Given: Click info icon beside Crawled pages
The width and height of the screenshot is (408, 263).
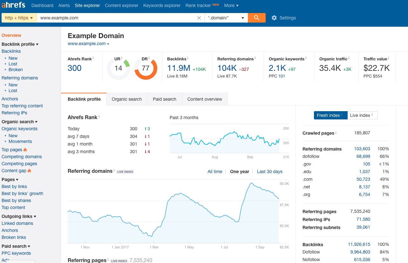Looking at the screenshot, I should coord(336,132).
